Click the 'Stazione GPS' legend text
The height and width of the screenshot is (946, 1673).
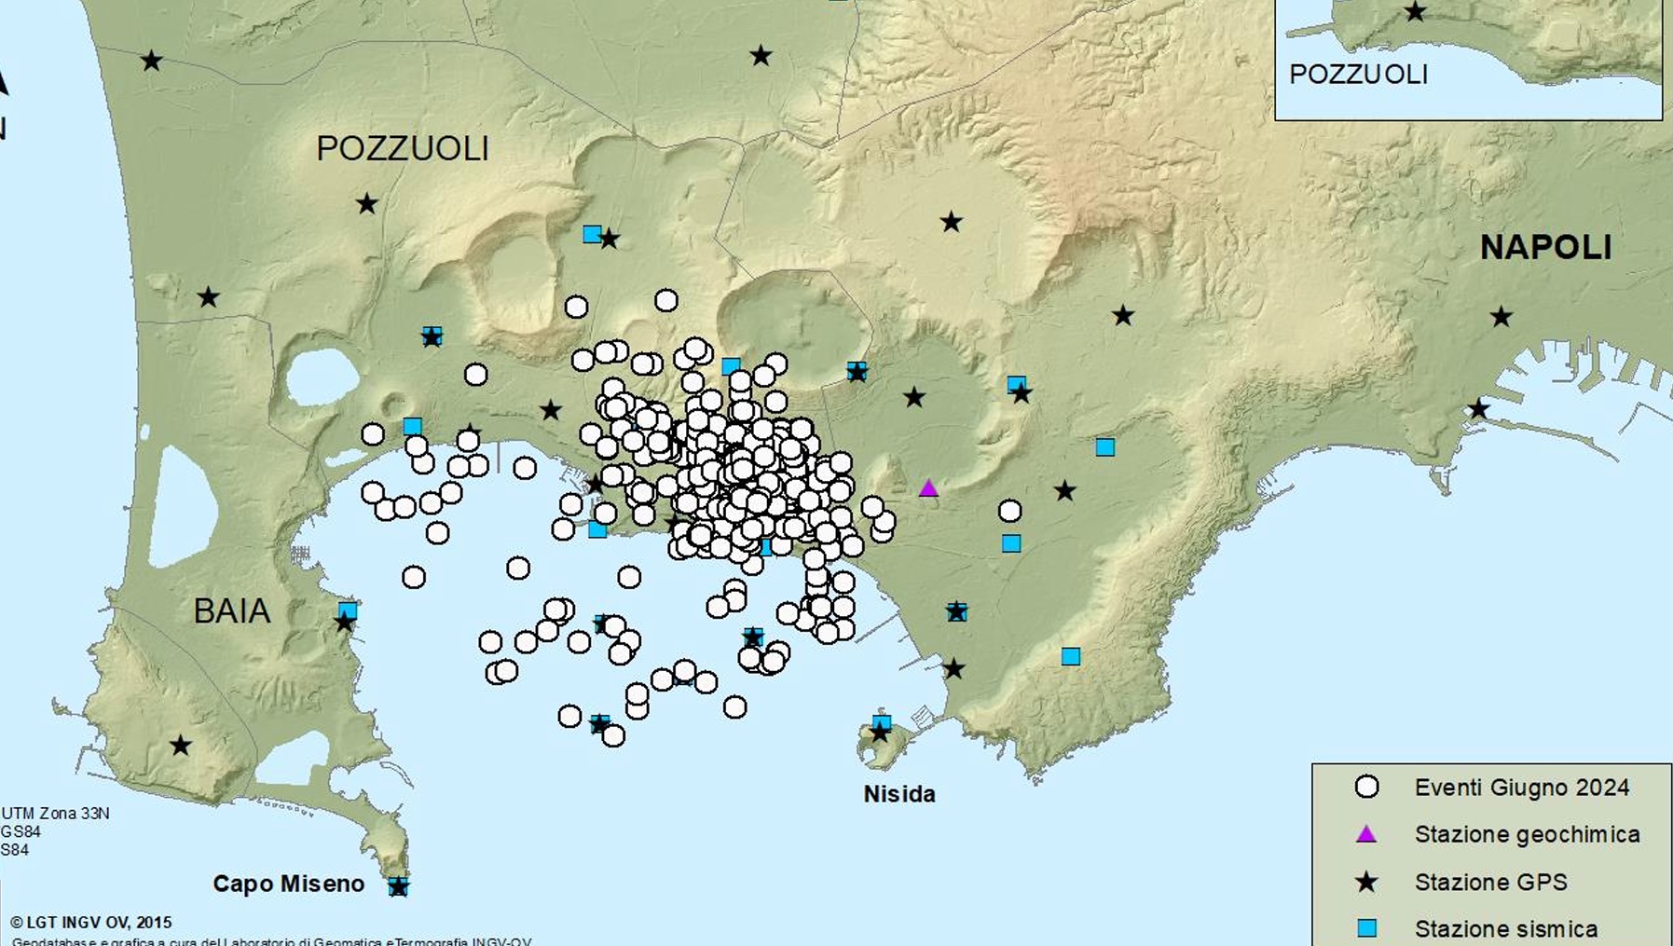(1490, 882)
